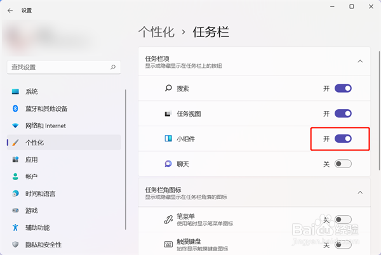Minimize the Settings window
The width and height of the screenshot is (381, 255).
[332, 6]
